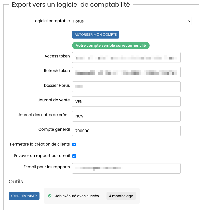
Task: Click the 'Export vers un logiciel de comptabilité' title
Action: point(71,5)
